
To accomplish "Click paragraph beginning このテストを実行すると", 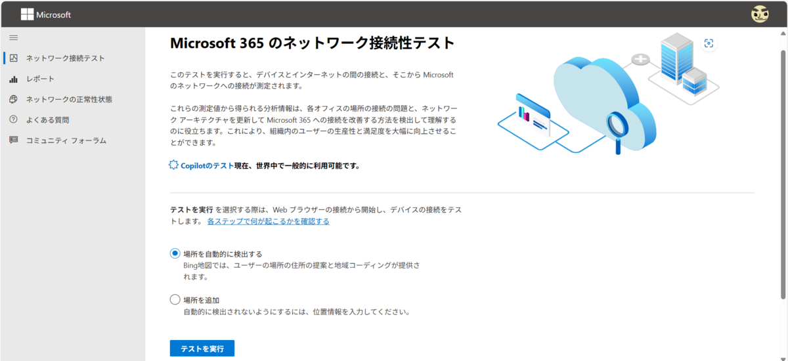I will pos(312,80).
